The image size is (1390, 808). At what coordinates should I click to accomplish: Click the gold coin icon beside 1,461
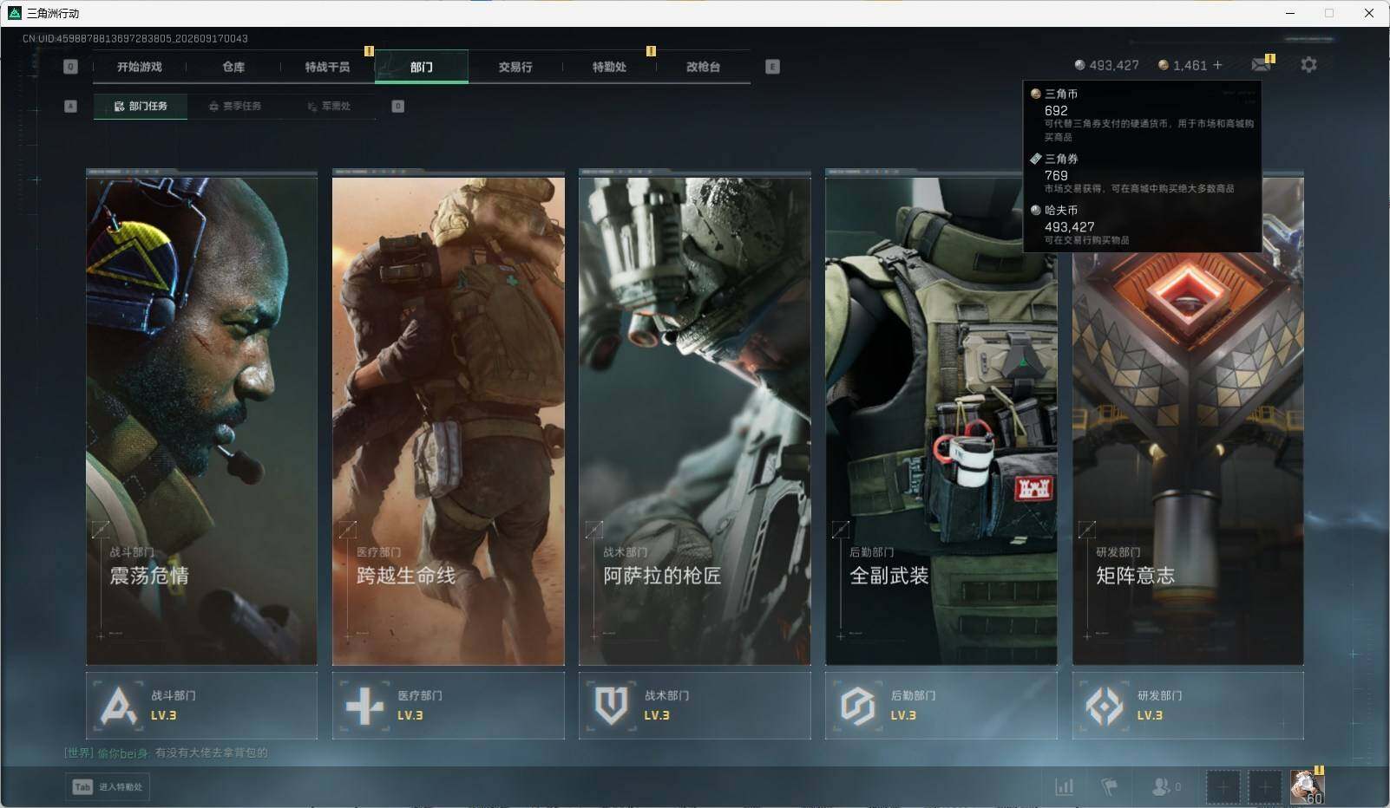tap(1164, 65)
